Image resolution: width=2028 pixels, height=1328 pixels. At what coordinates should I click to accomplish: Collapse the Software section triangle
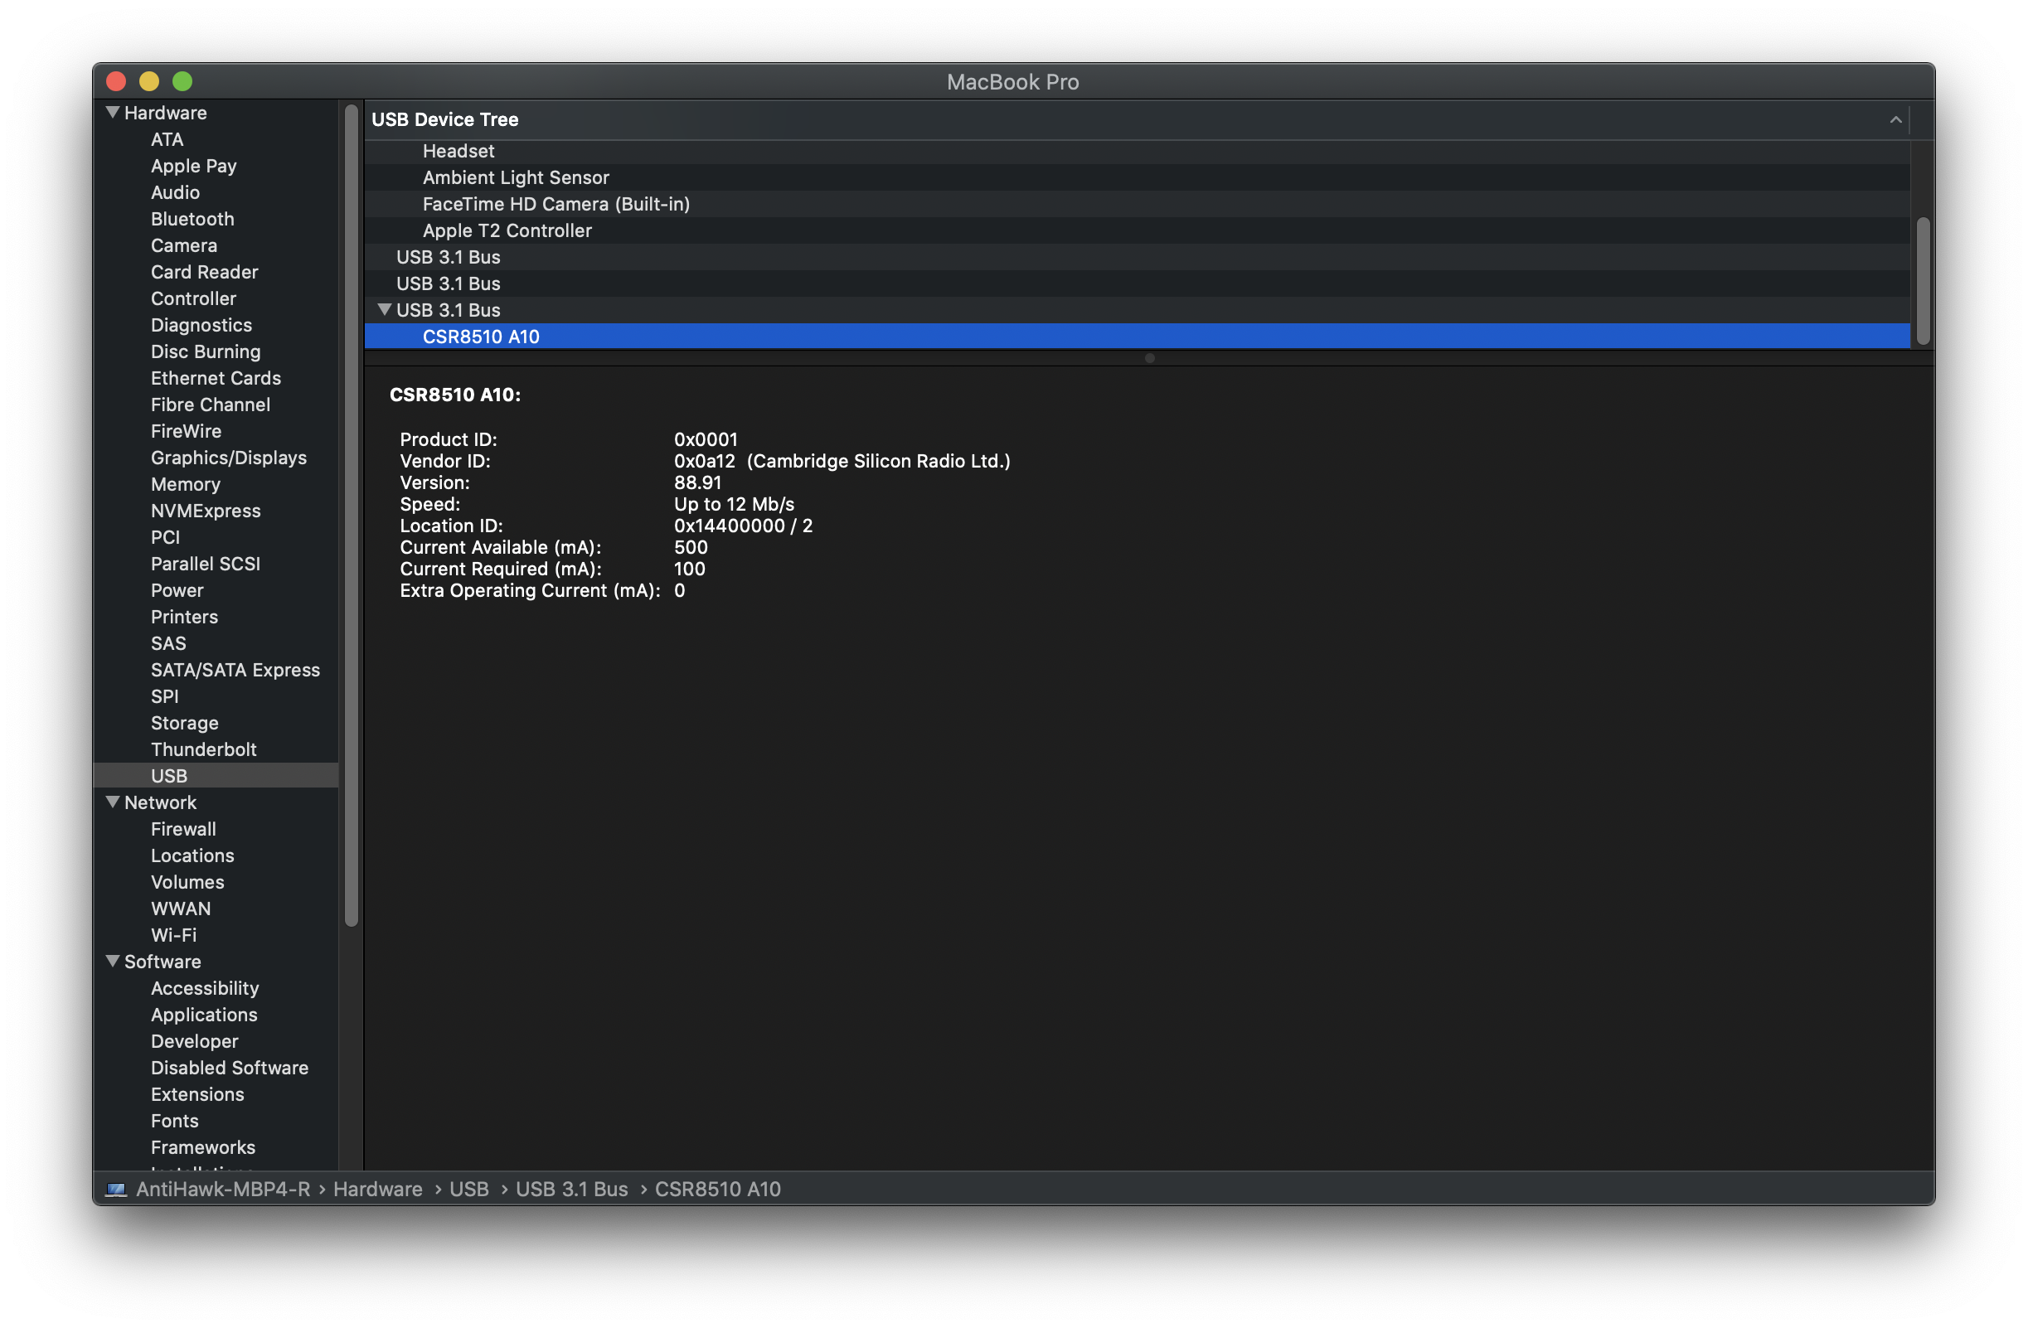[x=113, y=961]
